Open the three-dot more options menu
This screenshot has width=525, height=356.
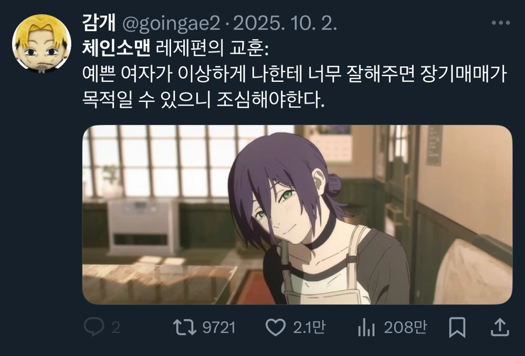(x=501, y=23)
